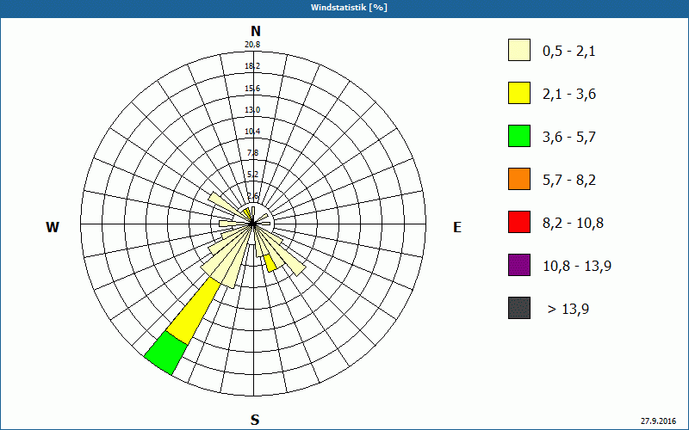689x430 pixels.
Task: Click the green 3,6 - 5,7 legend swatch
Action: click(519, 136)
